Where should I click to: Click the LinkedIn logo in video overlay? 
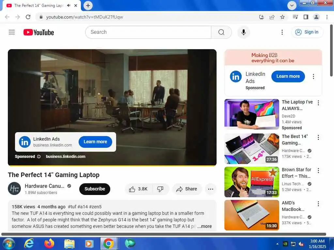click(x=25, y=142)
